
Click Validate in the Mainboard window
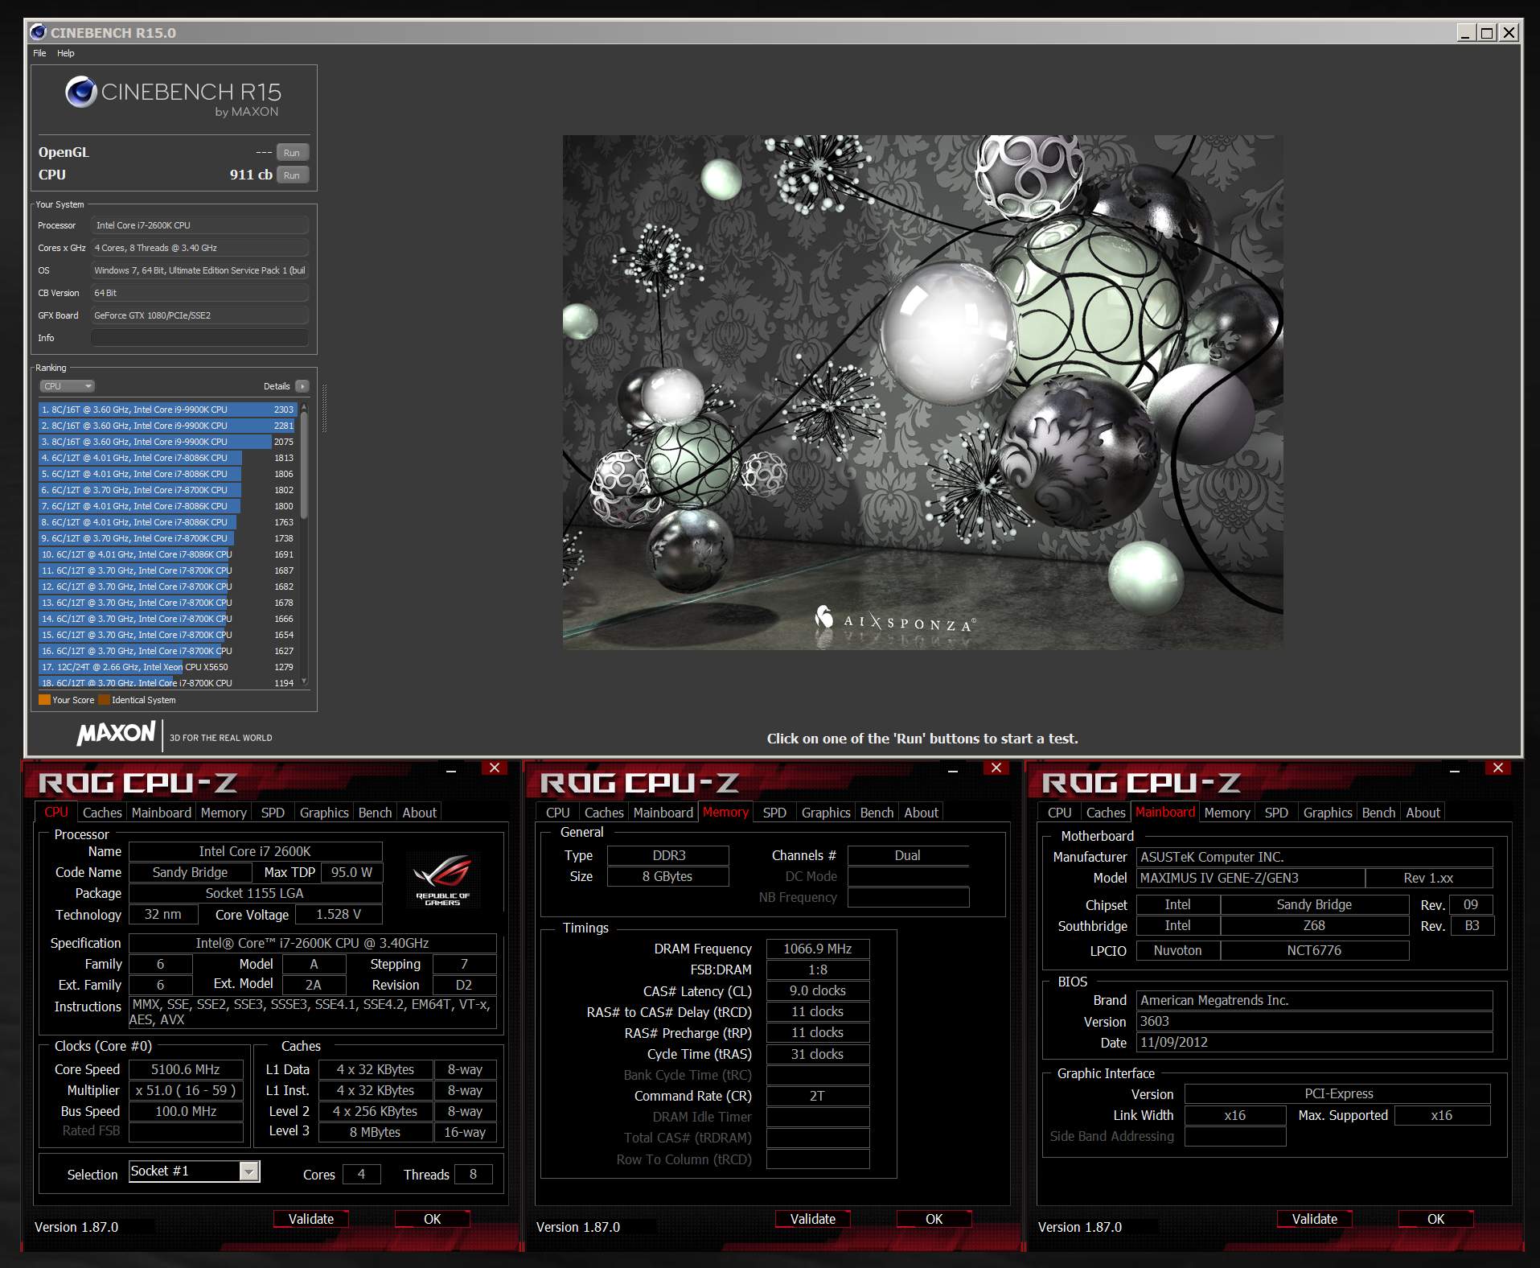(x=1315, y=1219)
